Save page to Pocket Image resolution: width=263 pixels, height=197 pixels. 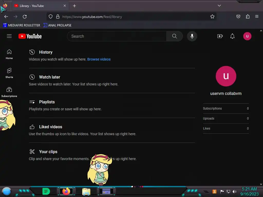pyautogui.click(x=238, y=17)
